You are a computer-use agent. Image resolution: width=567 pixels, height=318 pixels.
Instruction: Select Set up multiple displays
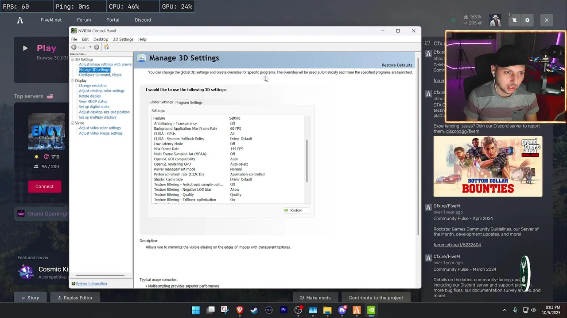pyautogui.click(x=97, y=117)
